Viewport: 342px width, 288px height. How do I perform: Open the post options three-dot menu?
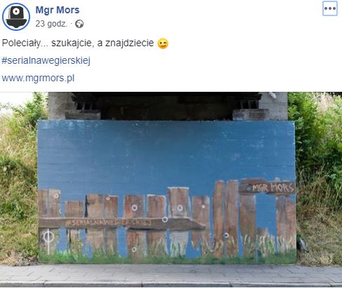click(x=330, y=8)
